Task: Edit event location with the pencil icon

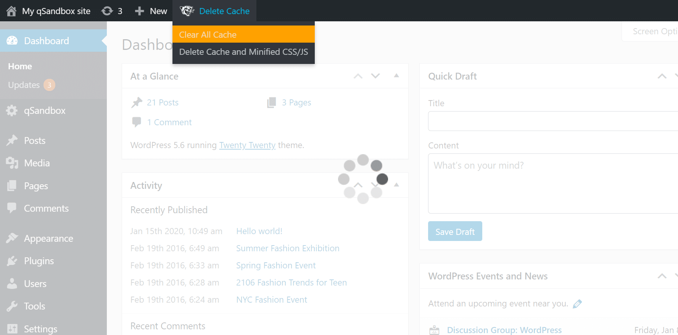Action: coord(577,304)
